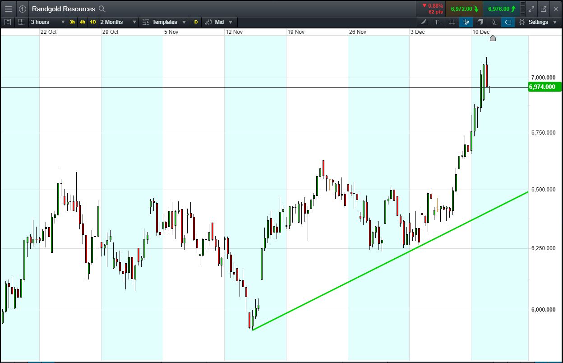Close the chart panel
The height and width of the screenshot is (363, 563).
[x=555, y=9]
